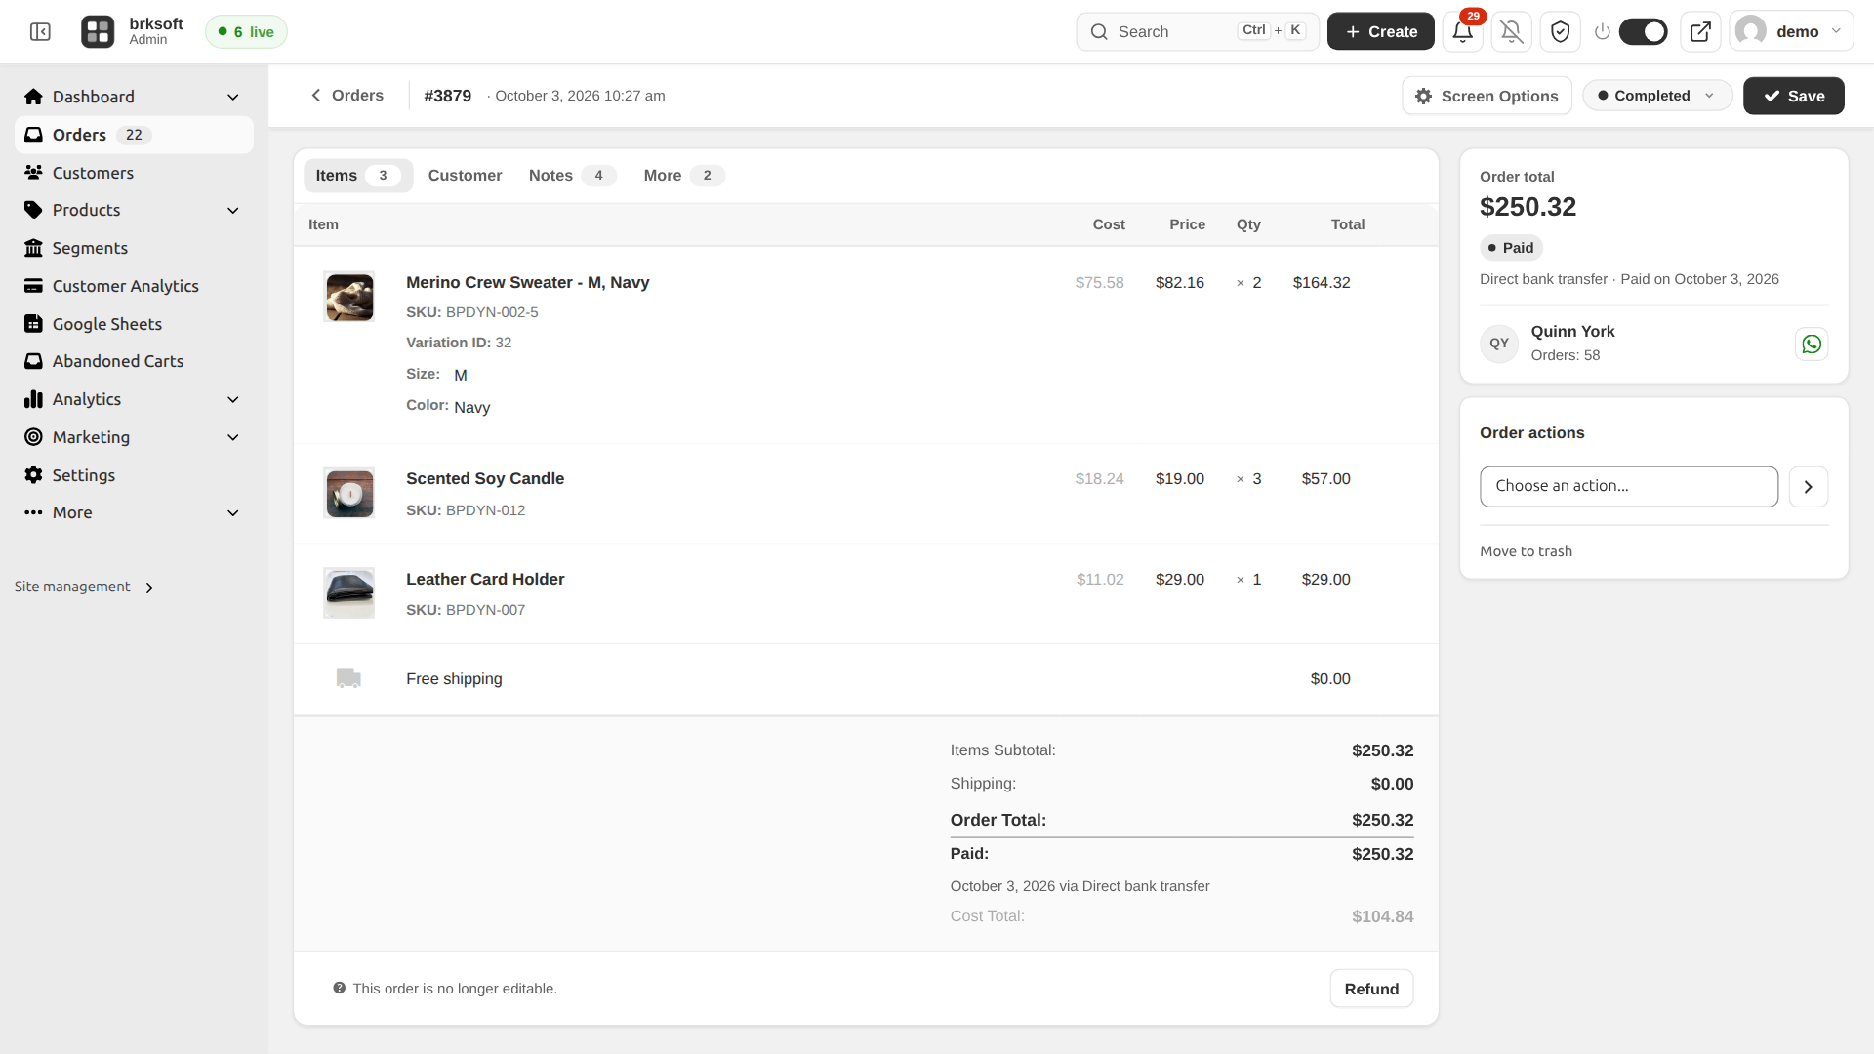Open the More tab
Screen dimensions: 1874x1054
coord(683,176)
